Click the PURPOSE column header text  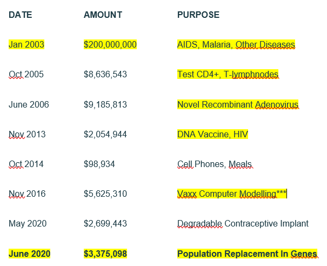(x=198, y=15)
